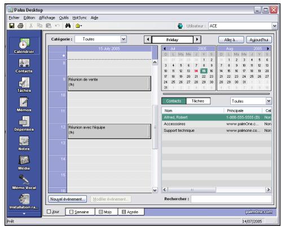This screenshot has width=281, height=227.
Task: Open the Aide menu
Action: (x=94, y=17)
